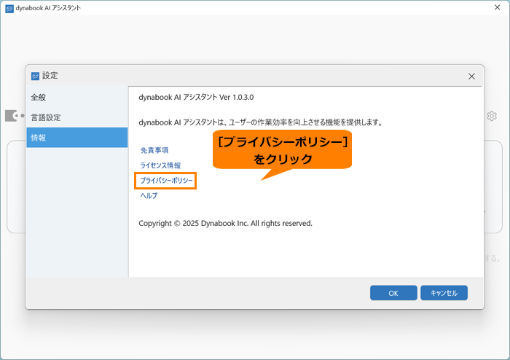Open the ヘルプ link
Screen dimensions: 510x360
point(149,195)
